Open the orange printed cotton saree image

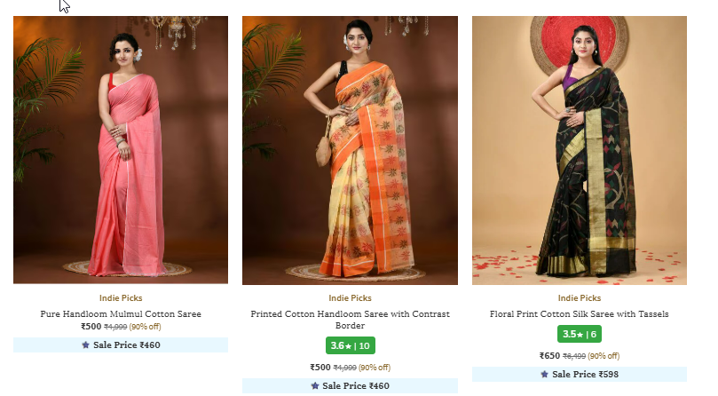pyautogui.click(x=350, y=150)
